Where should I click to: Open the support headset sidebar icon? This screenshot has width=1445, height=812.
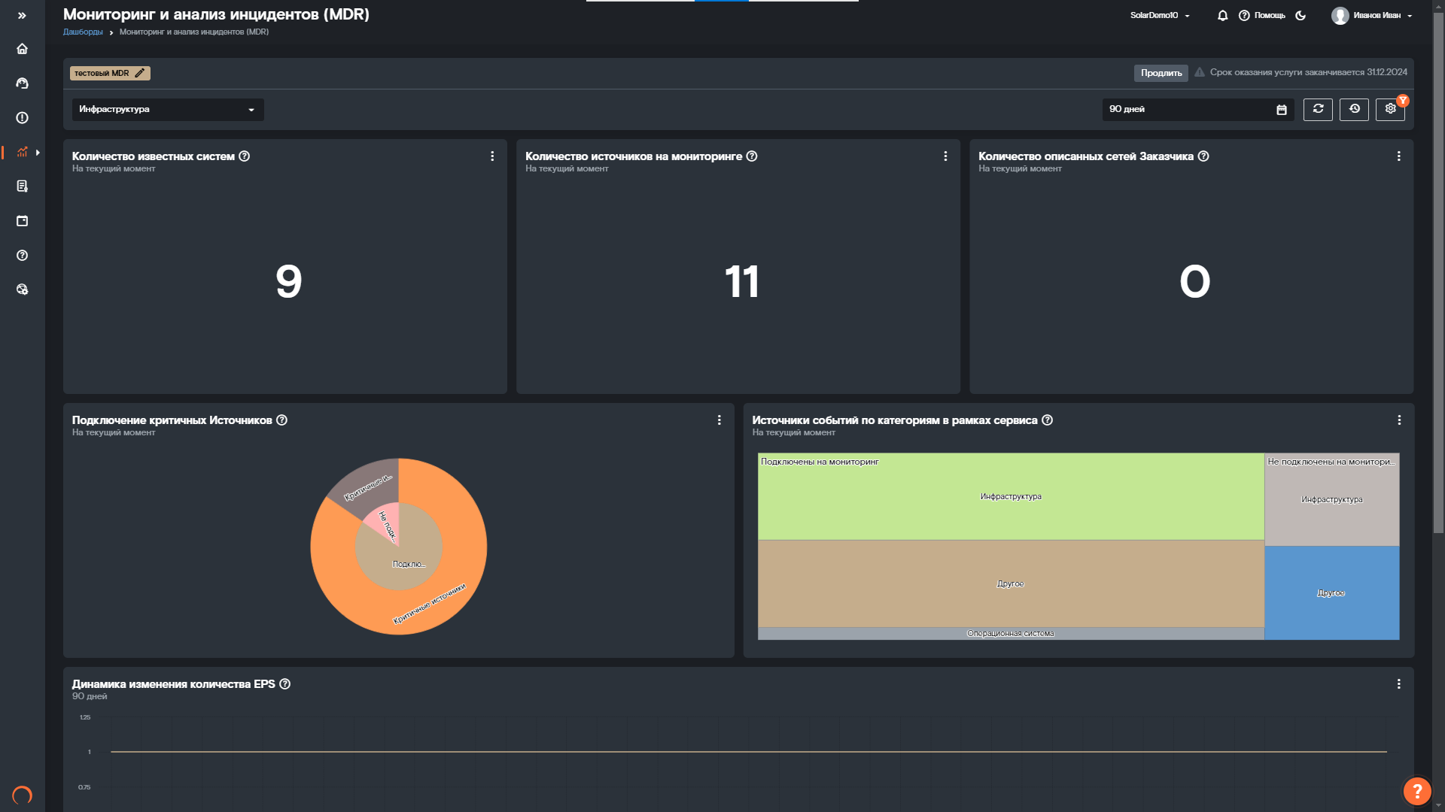(22, 83)
